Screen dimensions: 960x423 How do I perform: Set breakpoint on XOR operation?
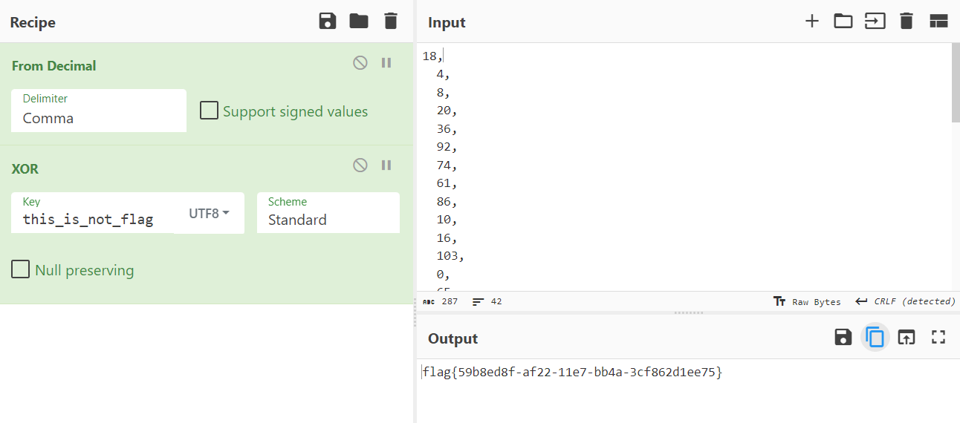386,165
